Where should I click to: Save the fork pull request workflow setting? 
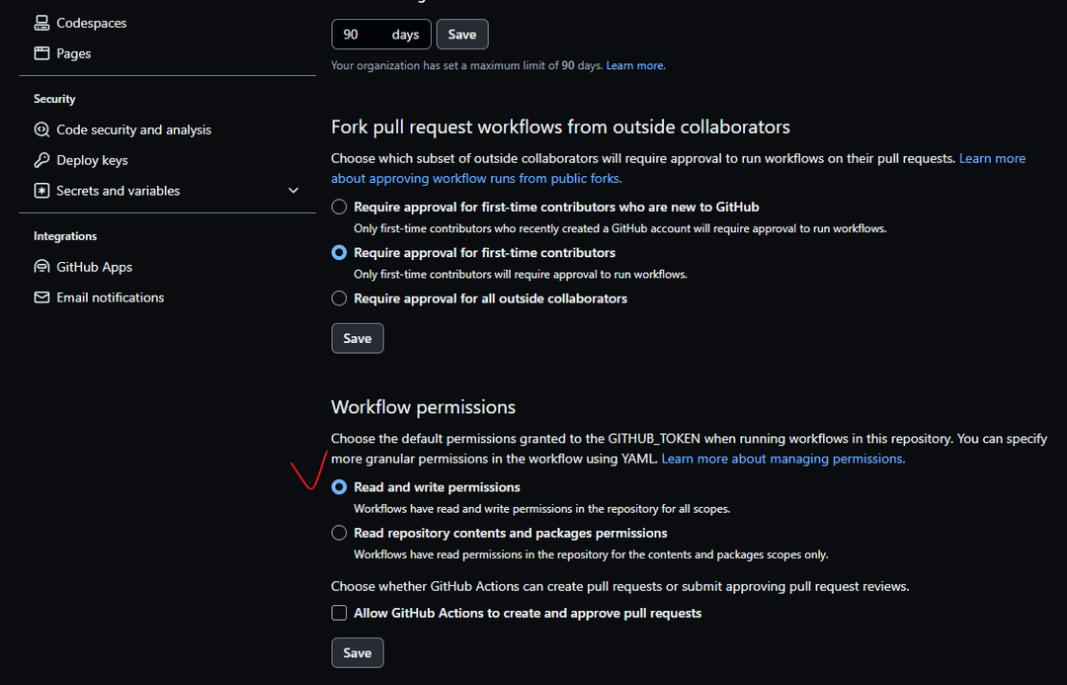(x=358, y=338)
